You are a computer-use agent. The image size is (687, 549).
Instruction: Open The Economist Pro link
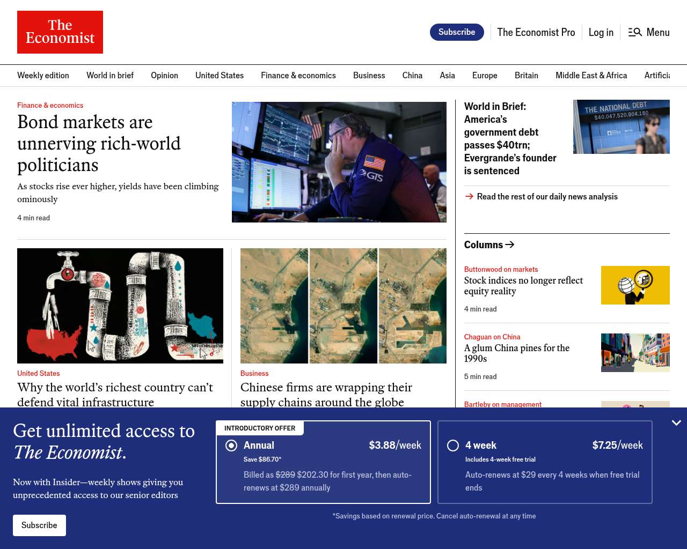click(x=536, y=32)
